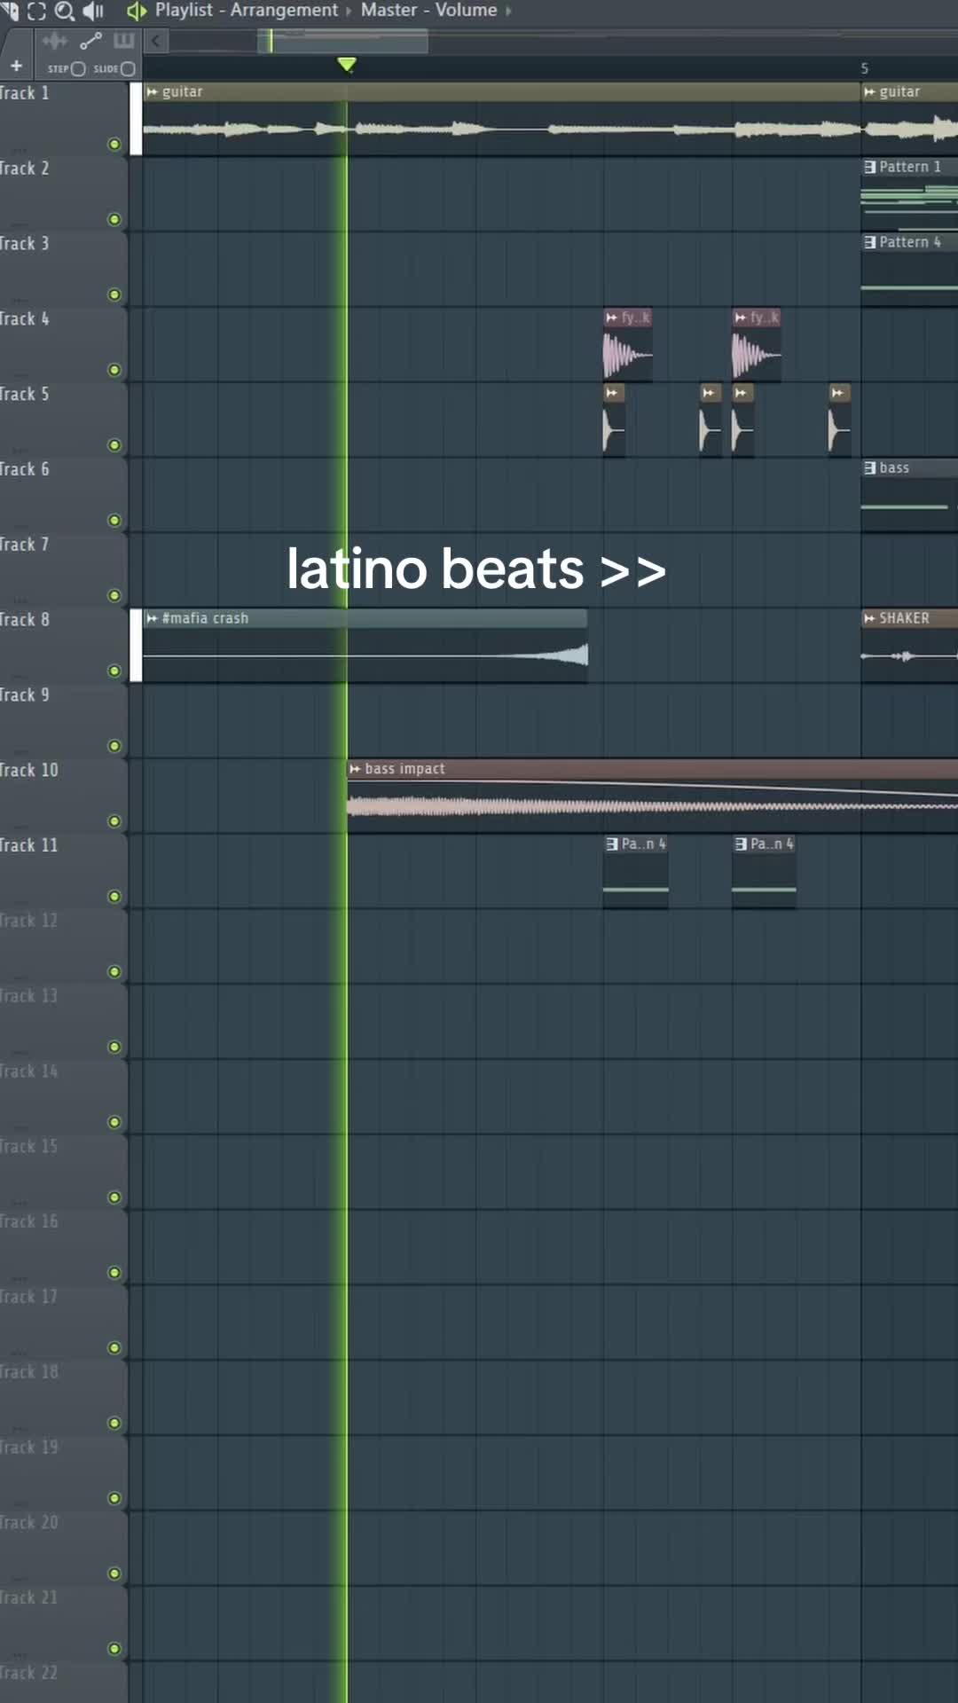Click the zoom magnifier tool icon
Screen dimensions: 958x1703
(64, 11)
